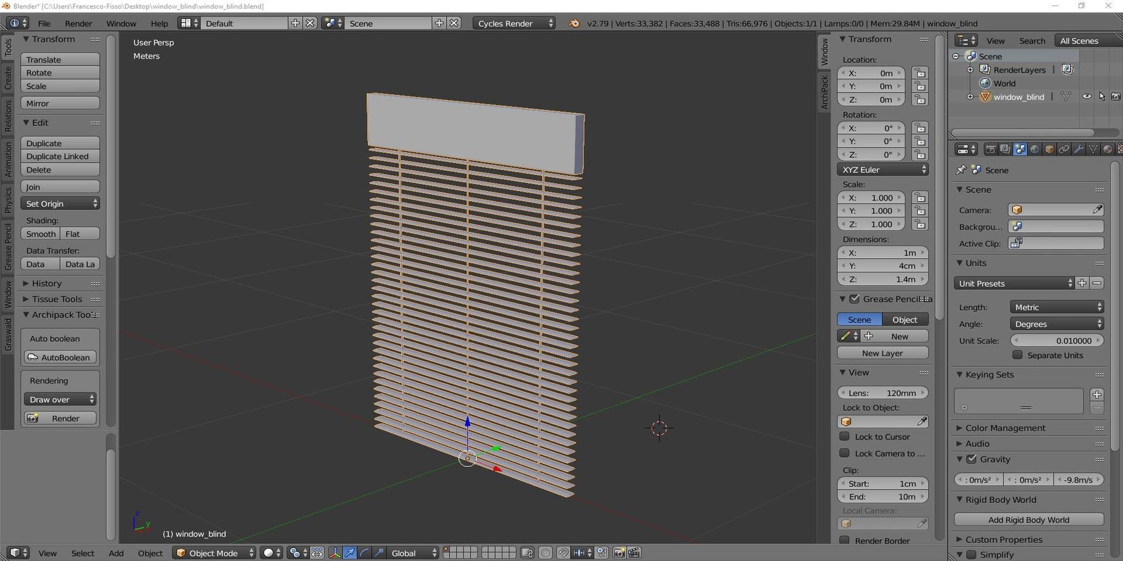Open the Render menu
Image resolution: width=1123 pixels, height=561 pixels.
click(x=78, y=23)
